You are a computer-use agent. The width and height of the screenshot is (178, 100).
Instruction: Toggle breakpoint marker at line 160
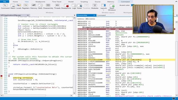pyautogui.click(x=1, y=76)
